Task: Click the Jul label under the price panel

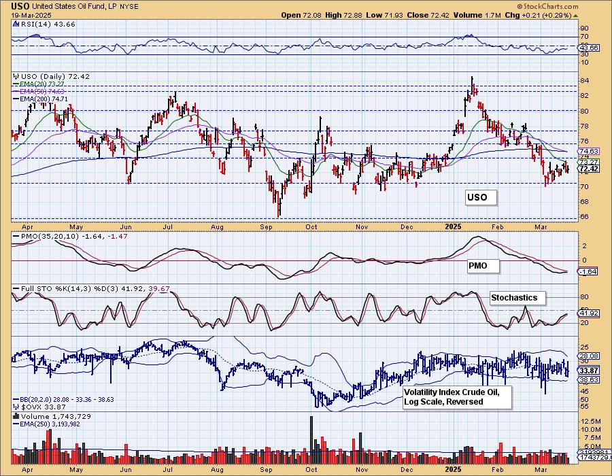Action: click(x=168, y=227)
